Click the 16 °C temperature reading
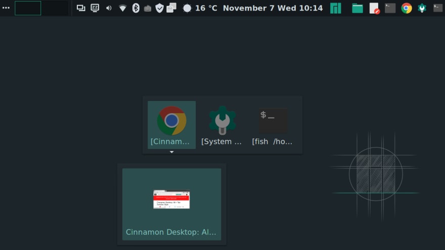Screen dimensions: 445x250 (206, 8)
